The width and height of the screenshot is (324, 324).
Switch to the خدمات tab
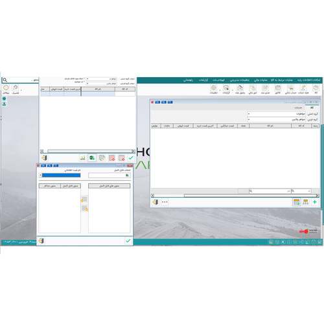click(x=298, y=108)
